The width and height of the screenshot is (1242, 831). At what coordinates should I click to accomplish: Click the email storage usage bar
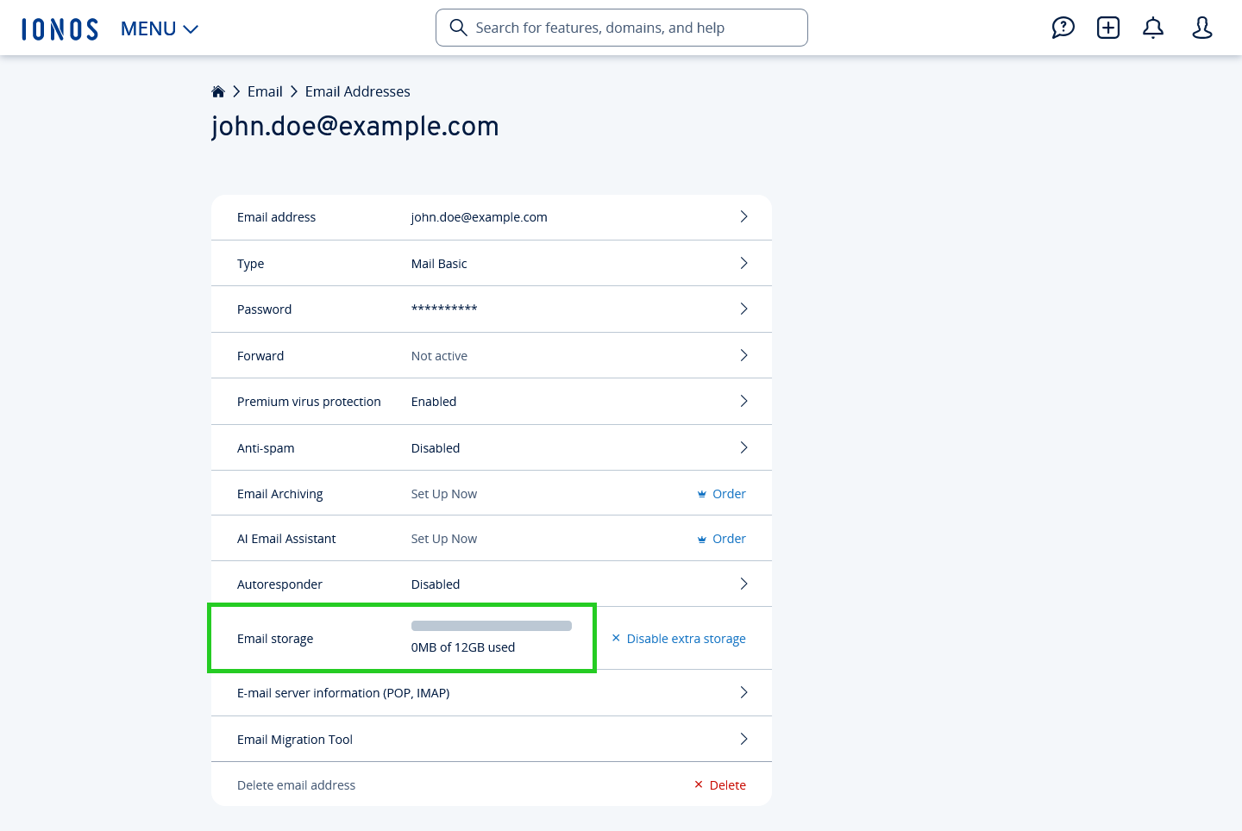click(x=492, y=625)
